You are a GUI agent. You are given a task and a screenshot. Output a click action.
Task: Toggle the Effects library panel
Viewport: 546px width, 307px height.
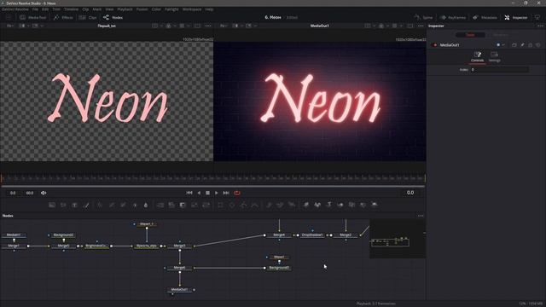point(63,17)
